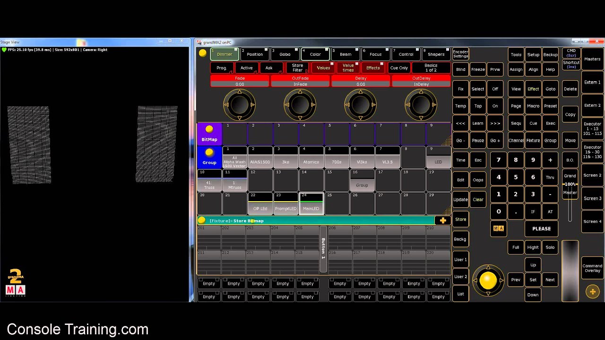Select the MainLED group cell
This screenshot has width=605, height=340.
[311, 204]
